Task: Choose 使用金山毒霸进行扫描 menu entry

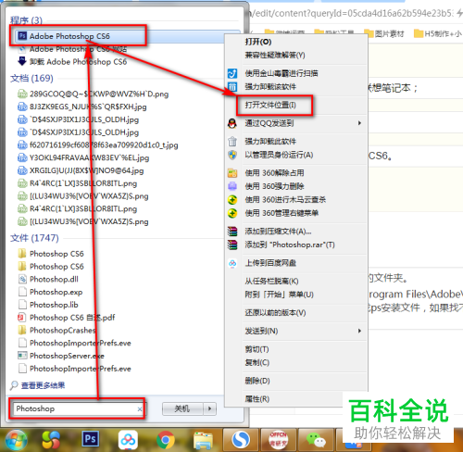Action: tap(282, 73)
